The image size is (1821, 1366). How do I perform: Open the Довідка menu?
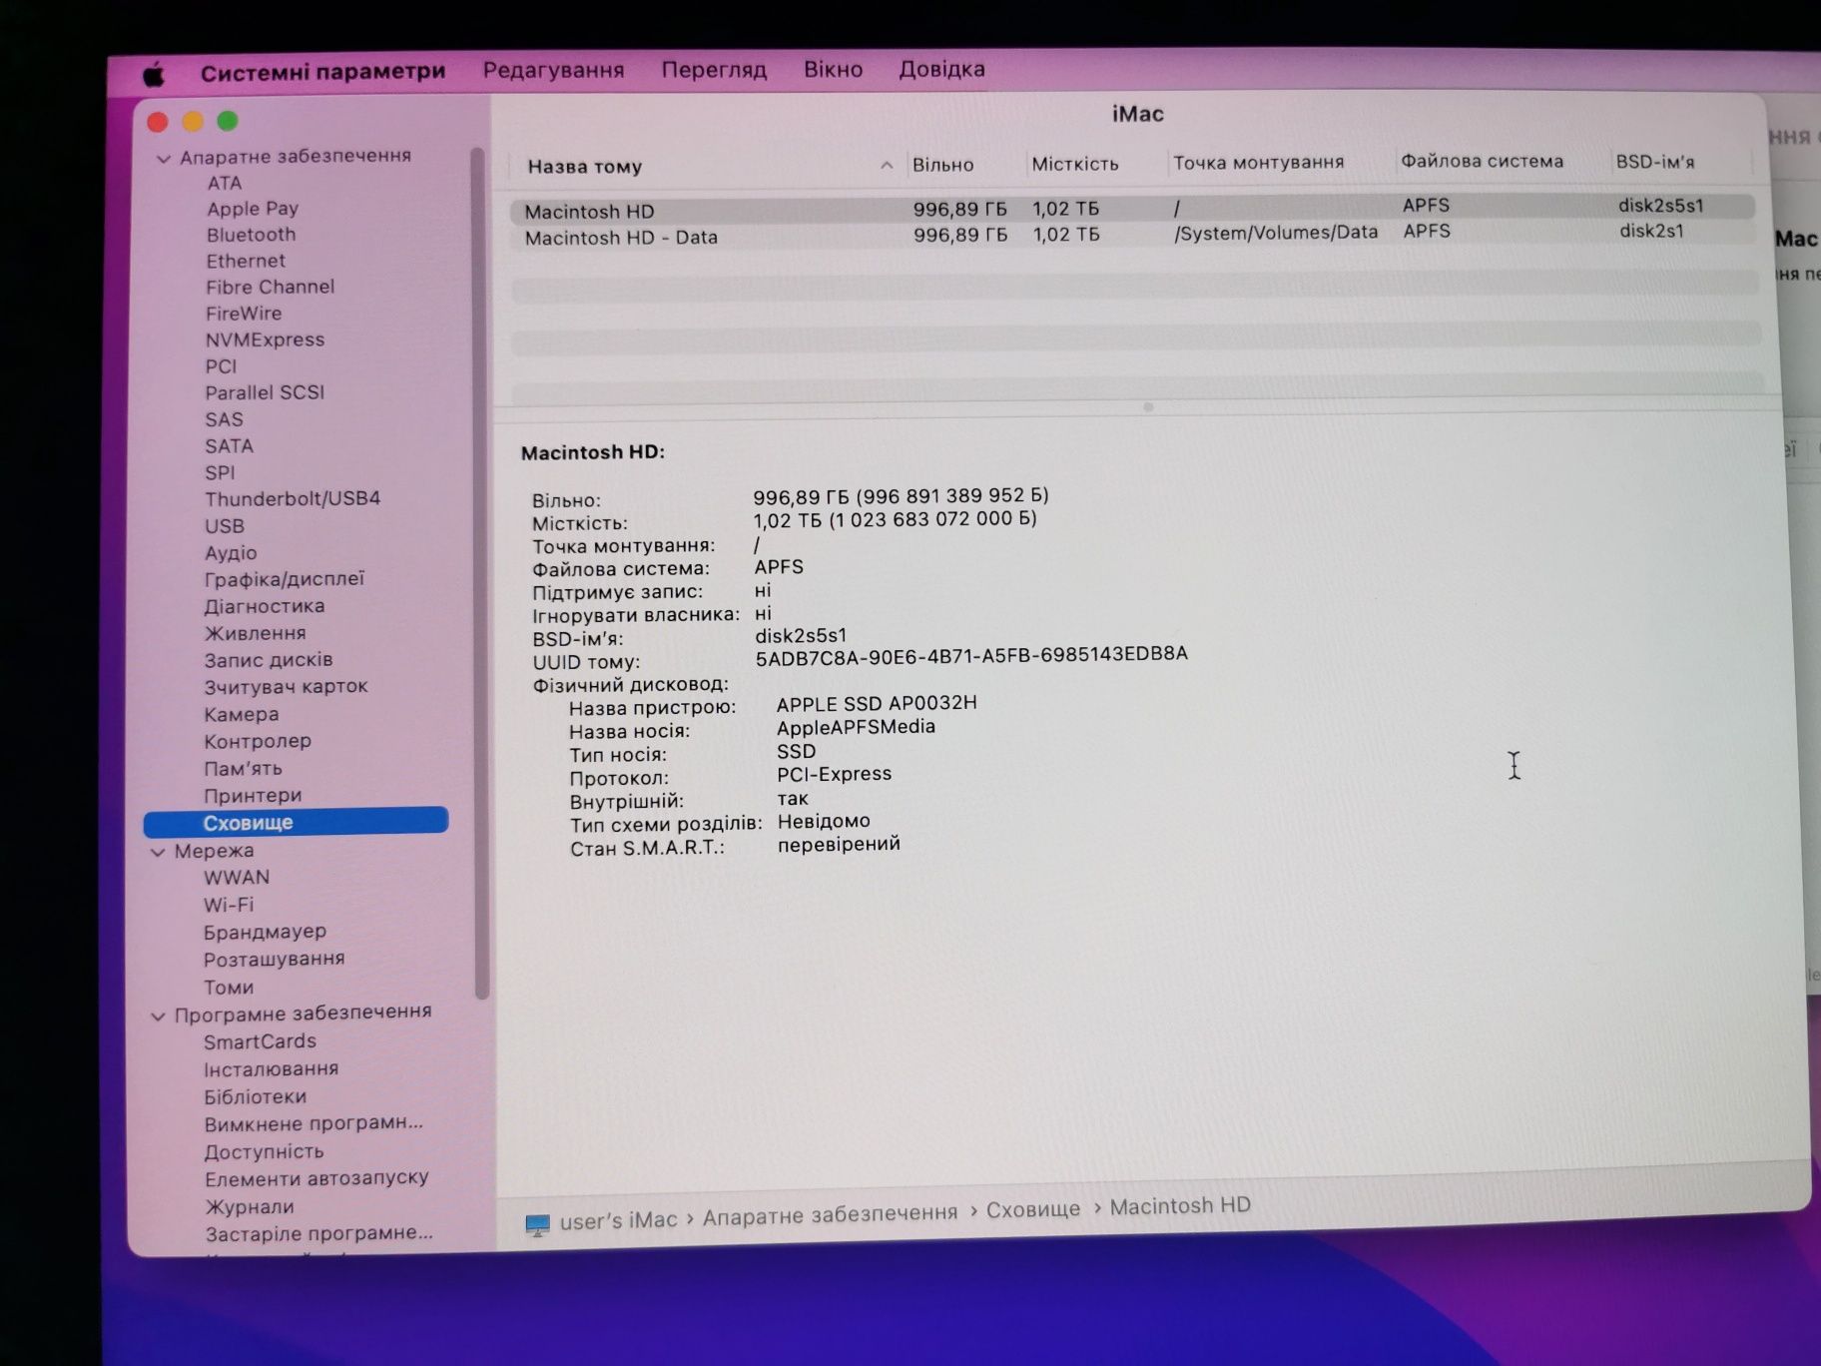coord(941,69)
